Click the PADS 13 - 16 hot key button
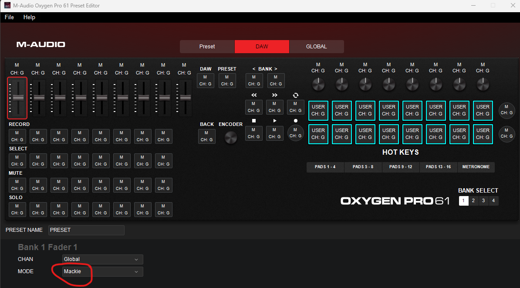The height and width of the screenshot is (288, 520). [x=439, y=167]
